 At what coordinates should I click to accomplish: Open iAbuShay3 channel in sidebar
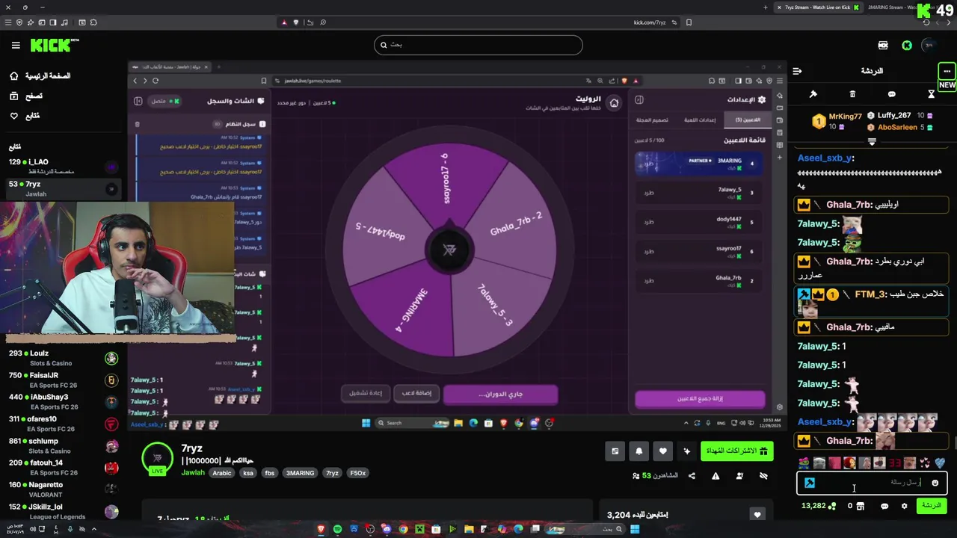pyautogui.click(x=63, y=401)
